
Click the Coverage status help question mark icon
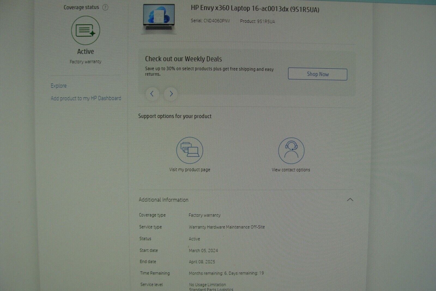tap(105, 7)
